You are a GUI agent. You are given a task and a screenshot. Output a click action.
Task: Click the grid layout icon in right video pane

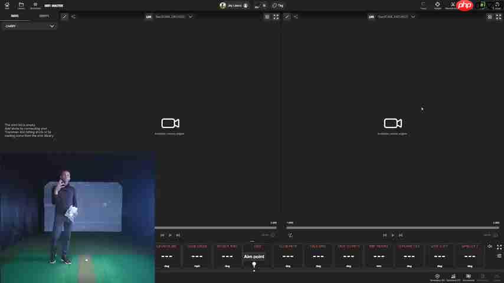(489, 17)
